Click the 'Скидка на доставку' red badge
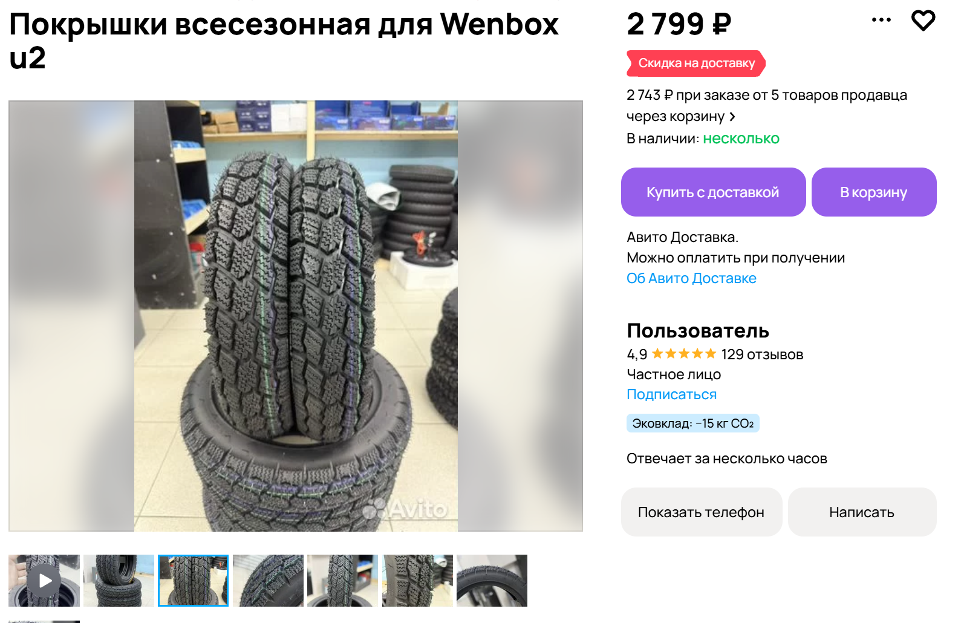The height and width of the screenshot is (623, 961). pos(696,64)
